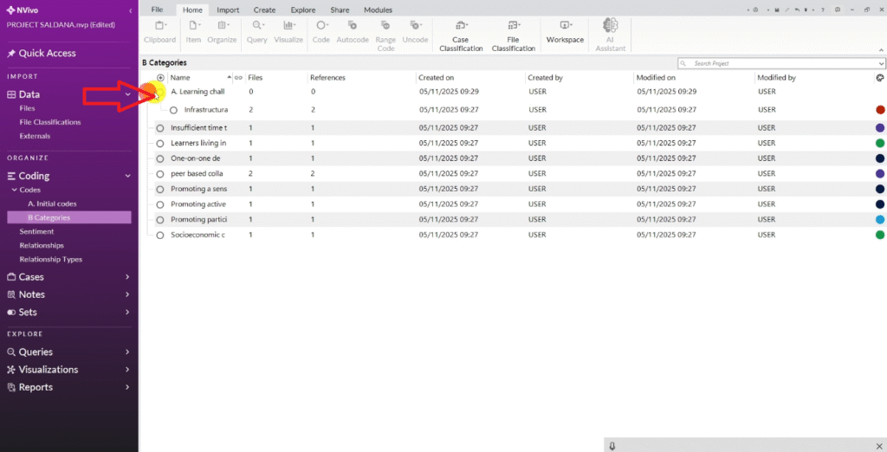Viewport: 887px width, 452px height.
Task: Open the Visualize tool icon
Action: click(288, 27)
